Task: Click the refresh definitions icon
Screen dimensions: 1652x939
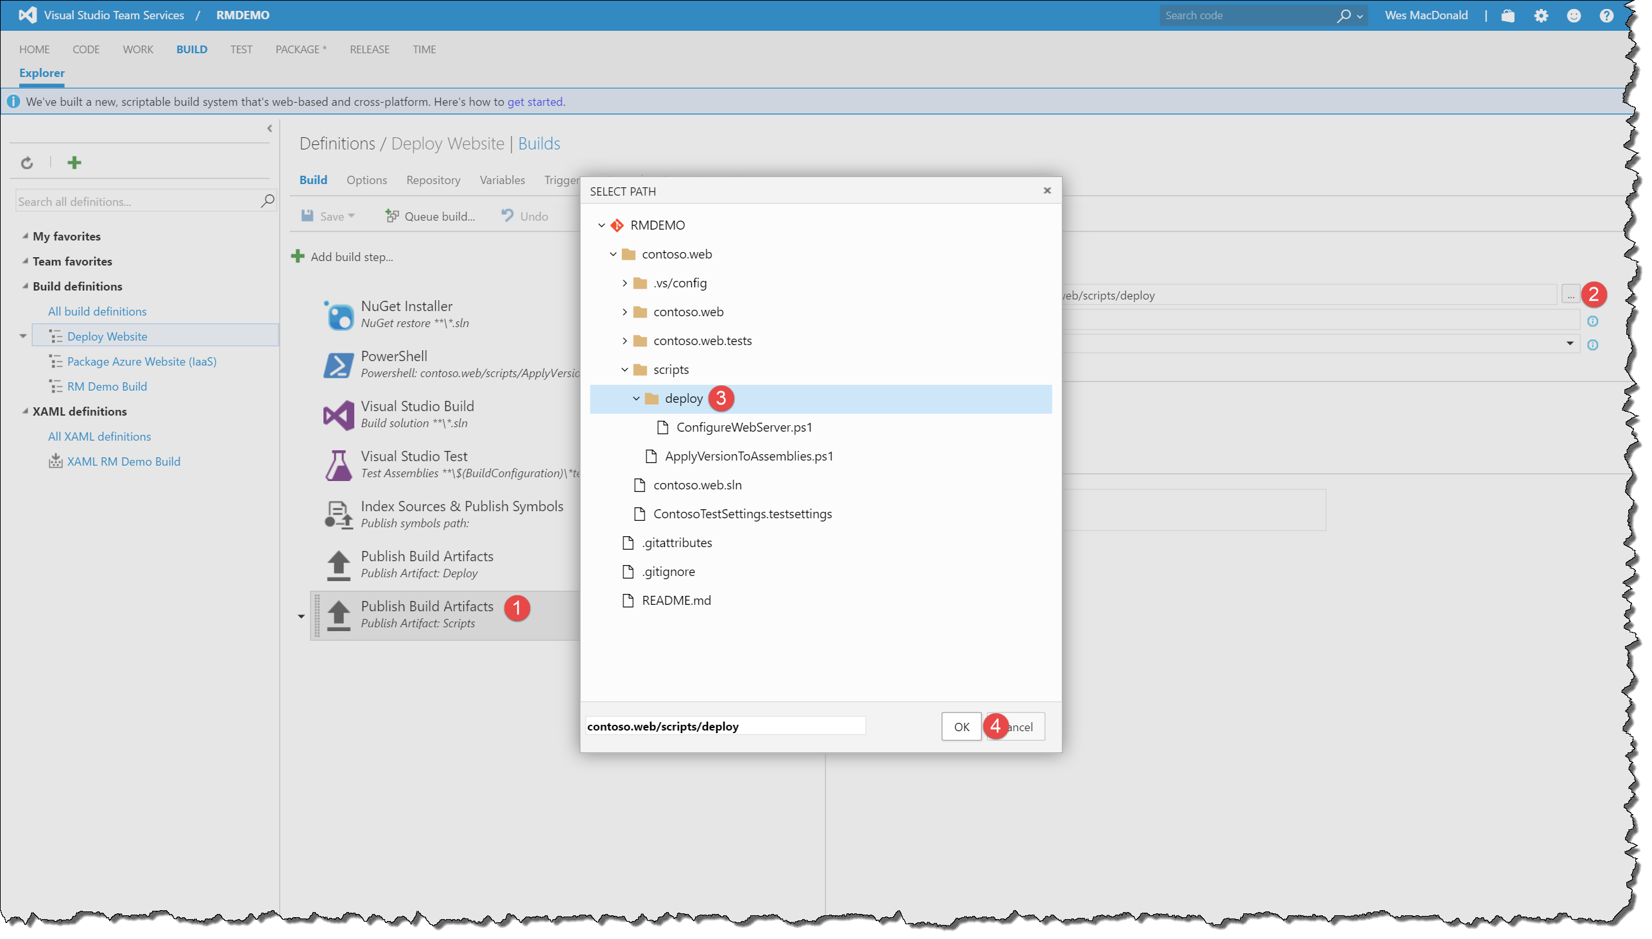Action: (x=26, y=162)
